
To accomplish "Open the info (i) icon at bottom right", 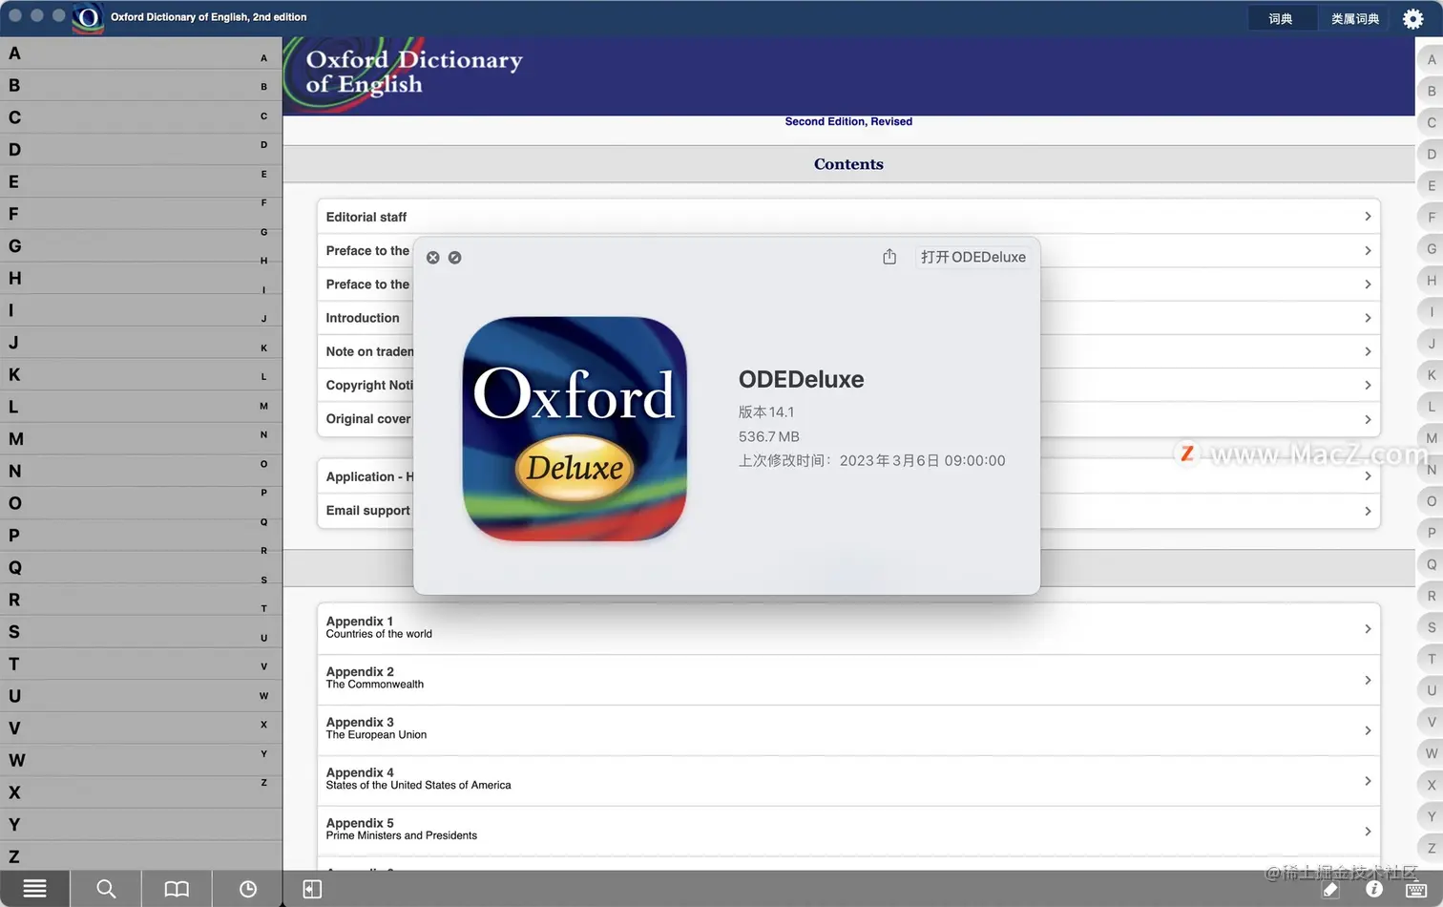I will [x=1374, y=889].
